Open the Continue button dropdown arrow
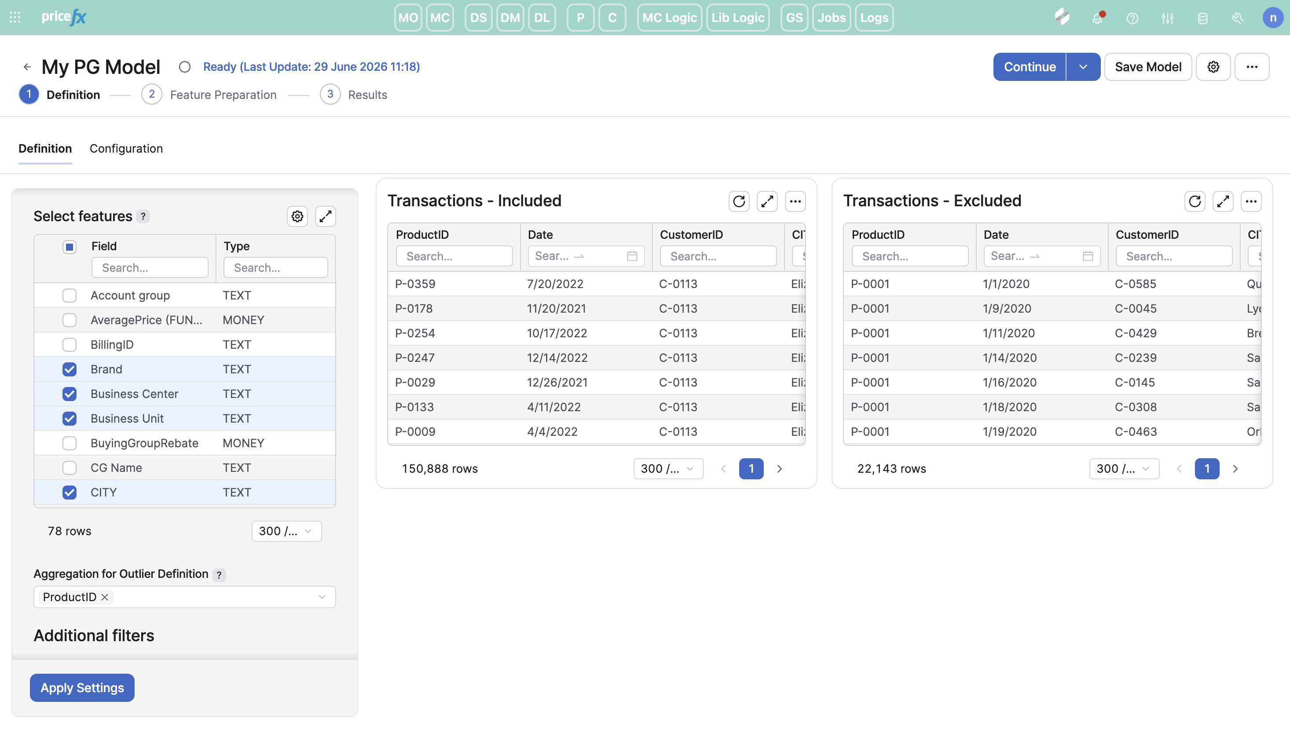Viewport: 1290px width, 730px height. [x=1083, y=67]
